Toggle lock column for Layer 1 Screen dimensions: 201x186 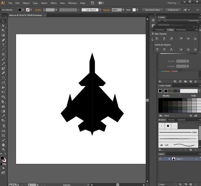[x=165, y=159]
